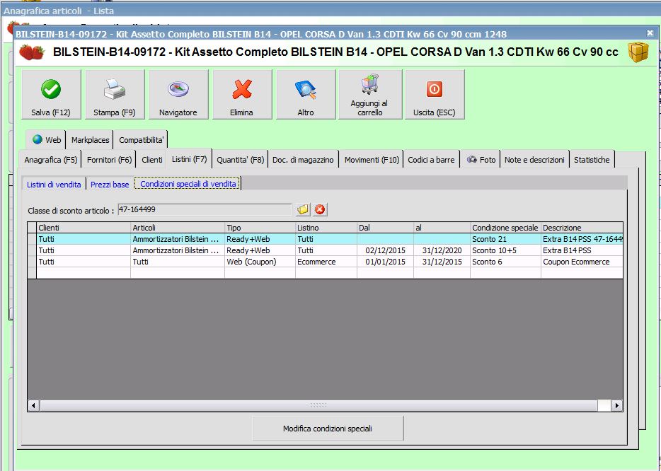This screenshot has height=471, width=661.
Task: Click the 31/12/2015 date cell
Action: 442,262
